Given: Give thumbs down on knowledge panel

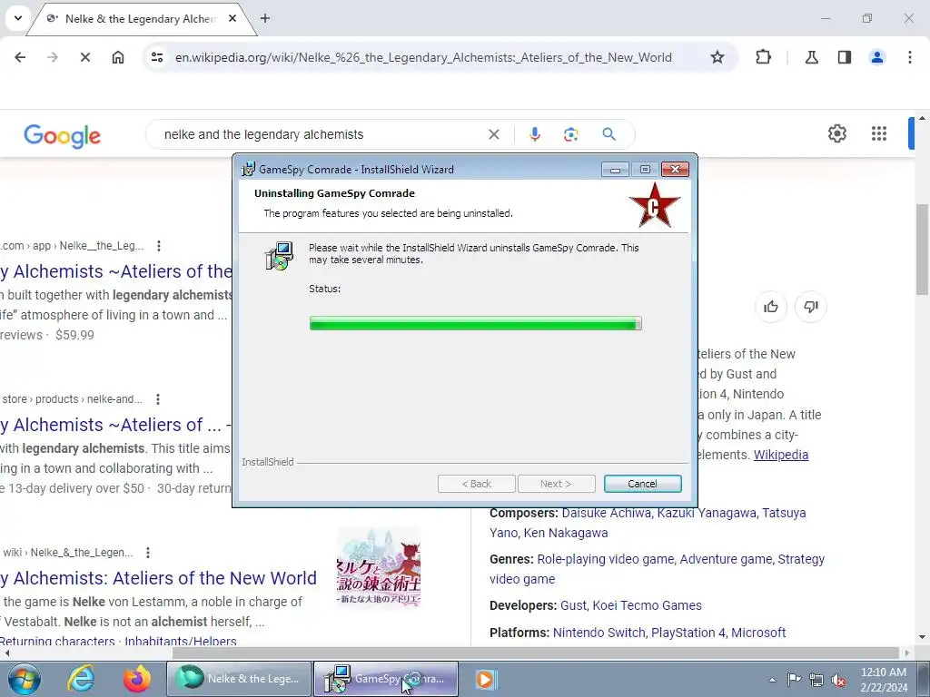Looking at the screenshot, I should tap(811, 307).
